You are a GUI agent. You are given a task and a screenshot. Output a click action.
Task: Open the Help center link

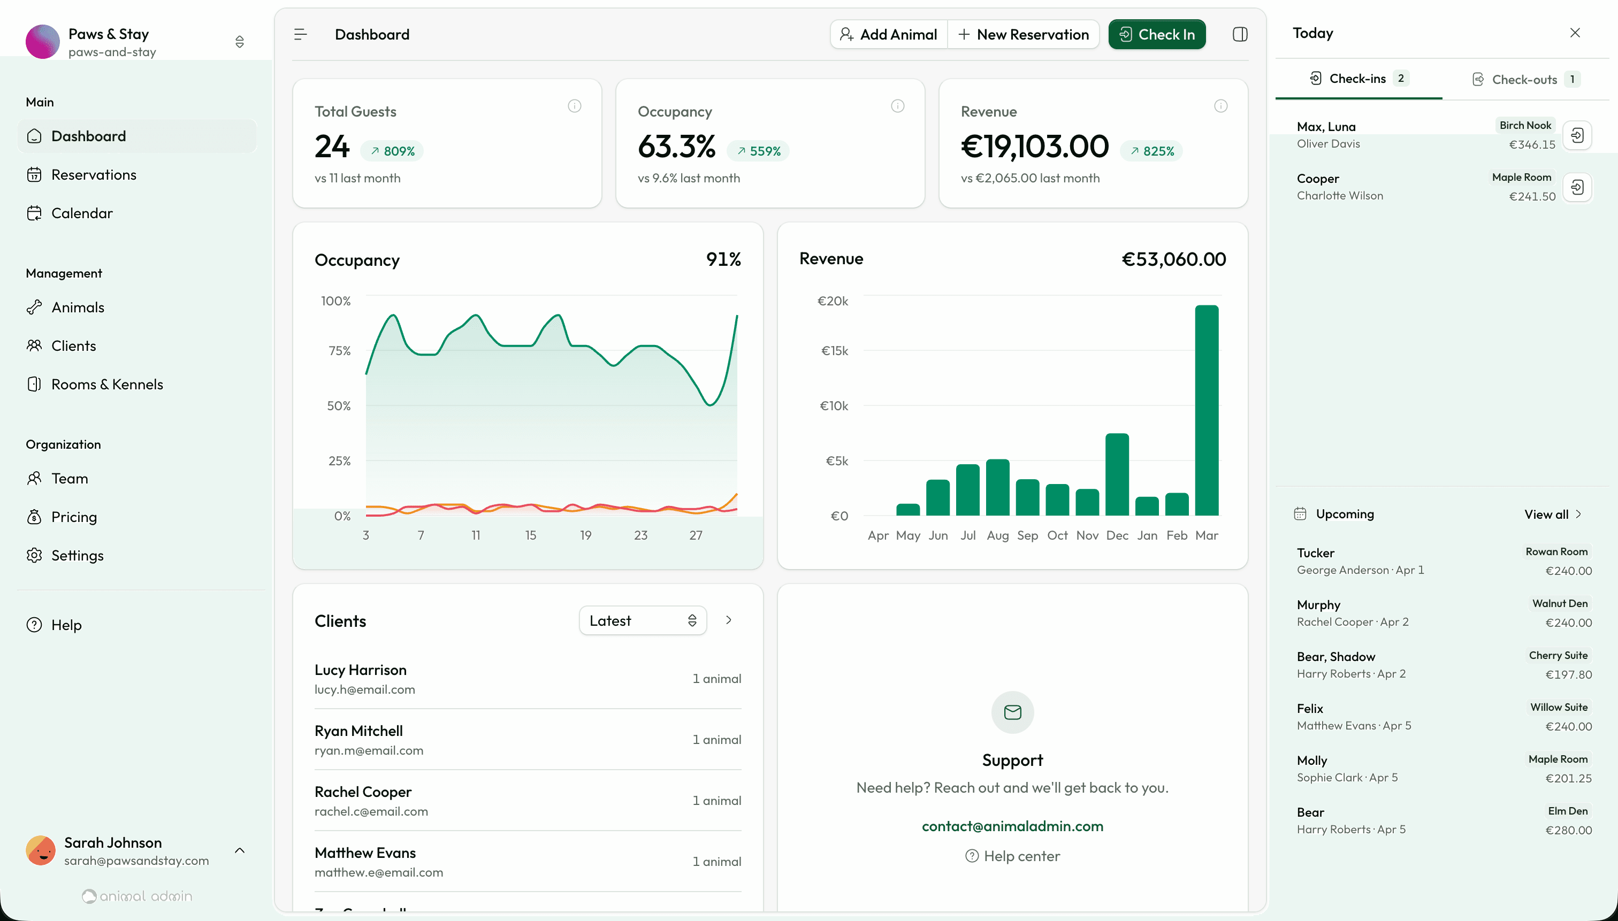pos(1012,856)
